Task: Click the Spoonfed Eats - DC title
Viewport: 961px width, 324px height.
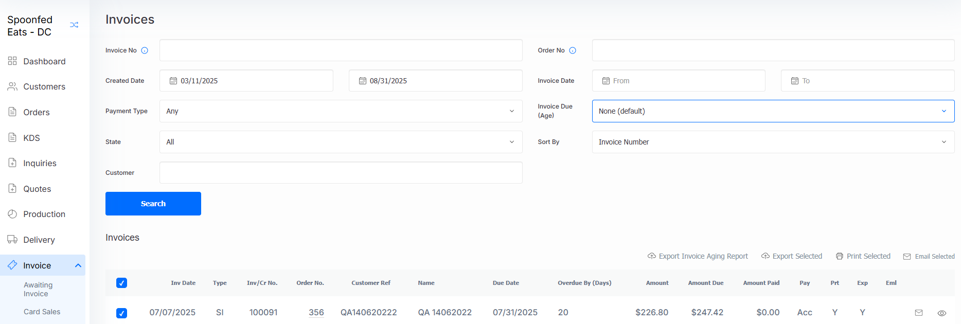Action: (x=30, y=26)
